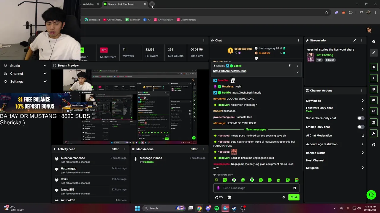
Task: Jump to New messages in chat
Action: [x=256, y=130]
